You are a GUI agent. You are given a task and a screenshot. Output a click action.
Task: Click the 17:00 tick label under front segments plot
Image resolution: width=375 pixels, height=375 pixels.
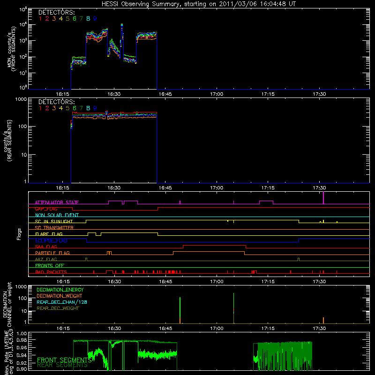pos(217,94)
